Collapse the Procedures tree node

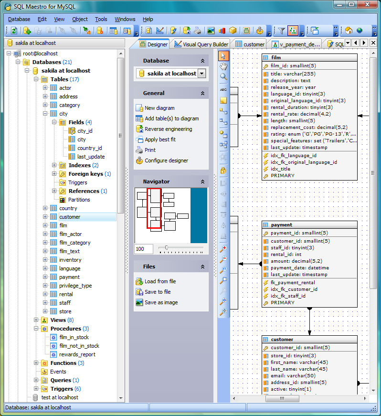[36, 329]
